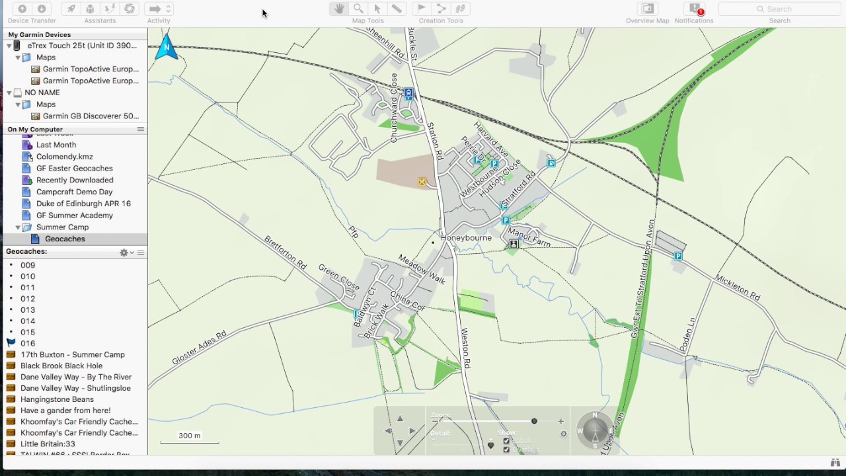Open Notifications with red badge

click(694, 9)
